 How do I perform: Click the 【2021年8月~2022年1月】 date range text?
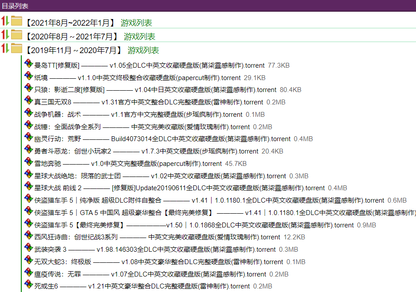click(x=71, y=23)
